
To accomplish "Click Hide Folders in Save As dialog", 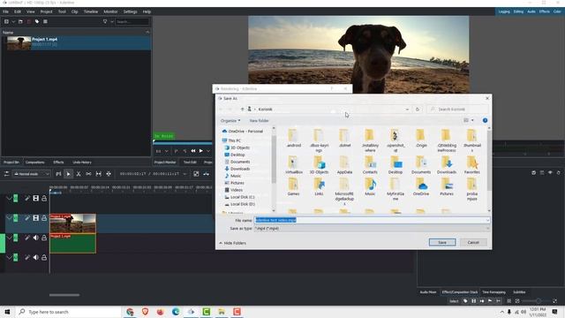I will [232, 243].
